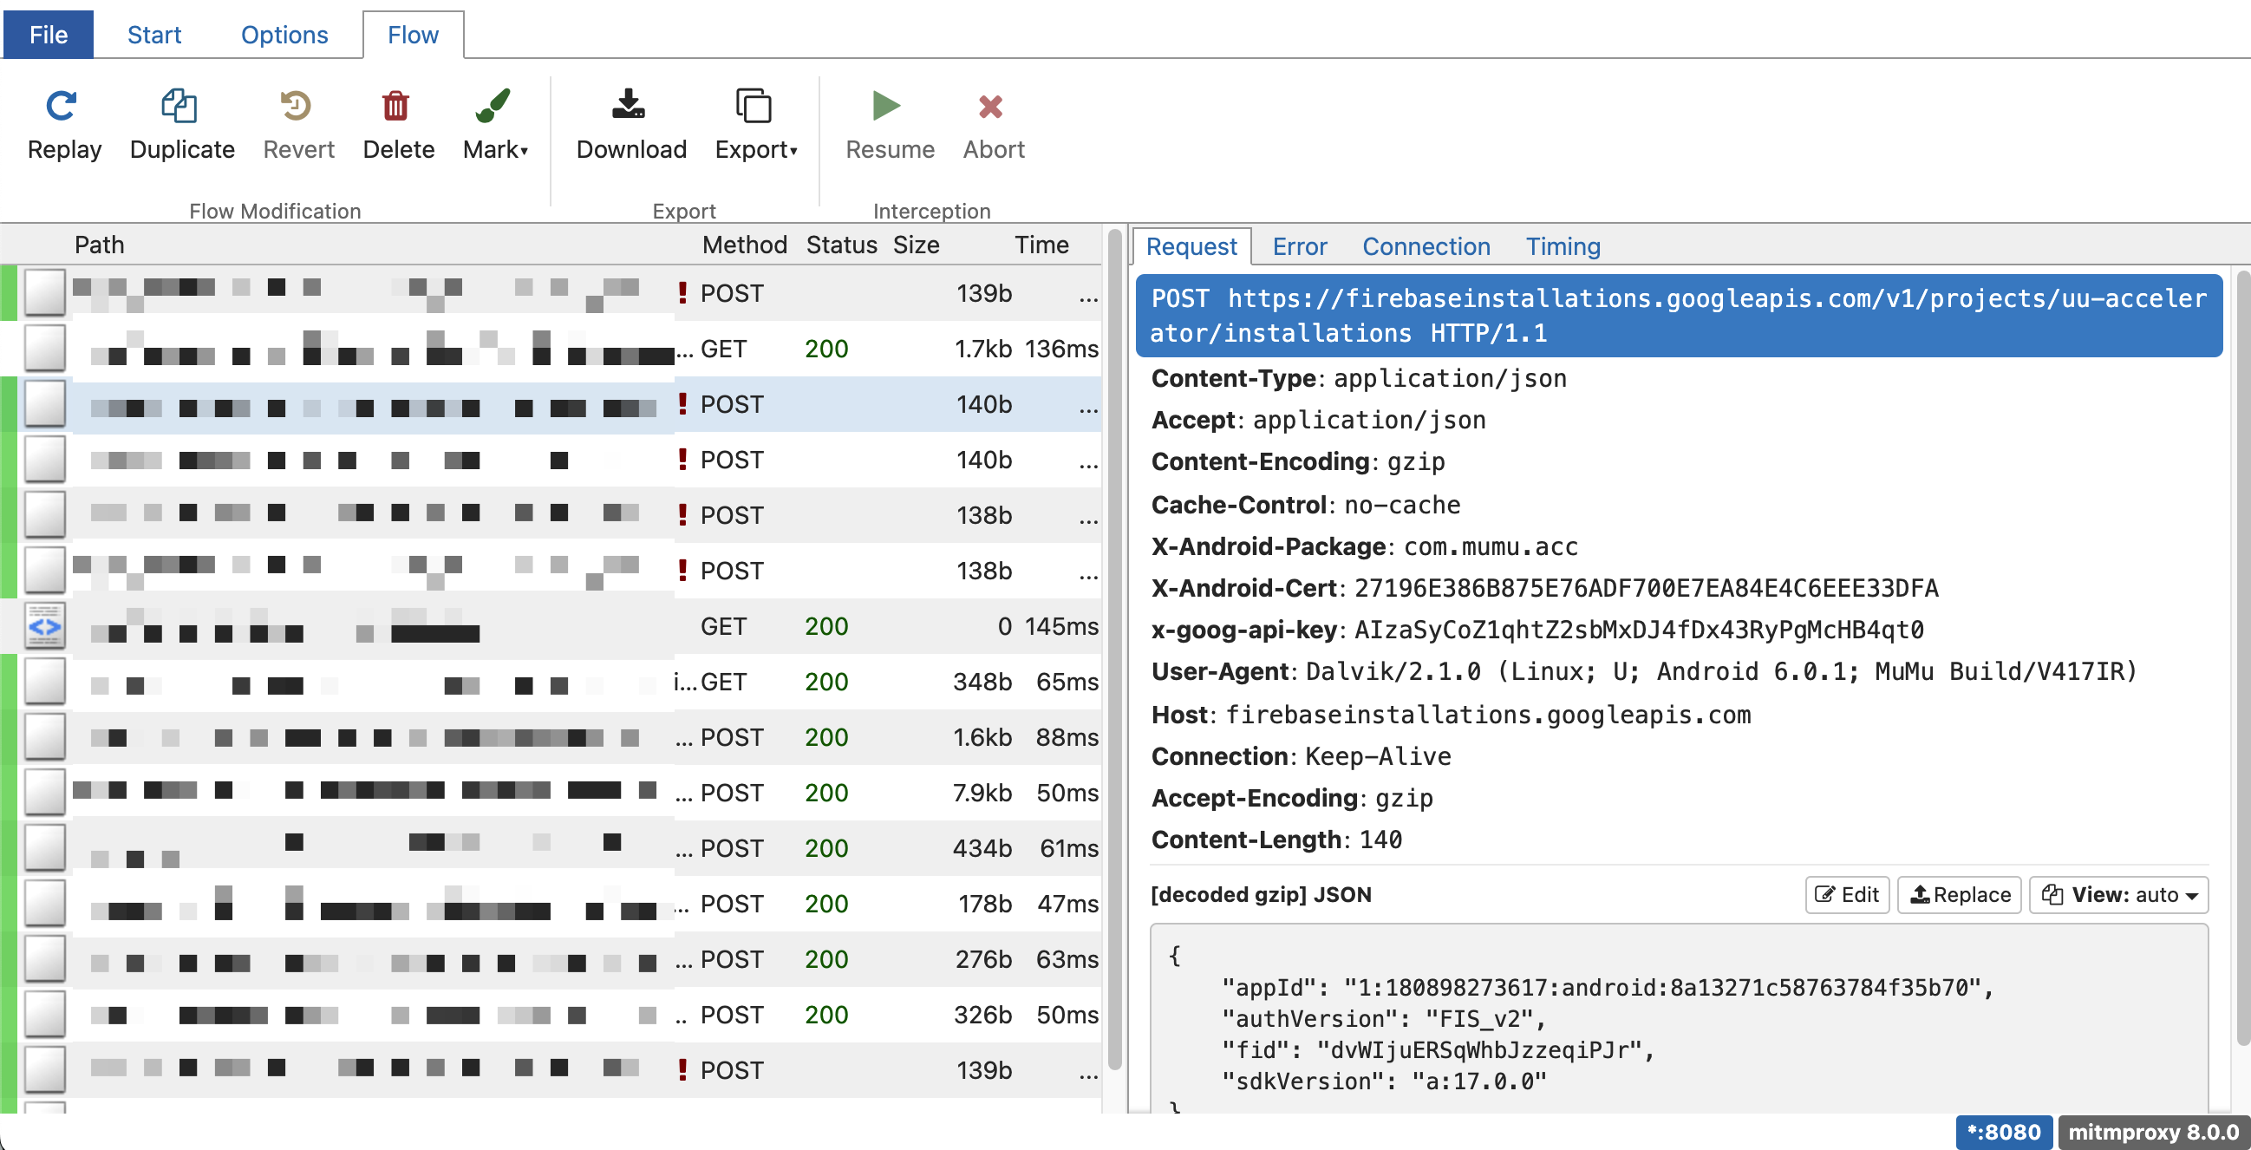The height and width of the screenshot is (1150, 2251).
Task: Click the Time column header
Action: point(1041,245)
